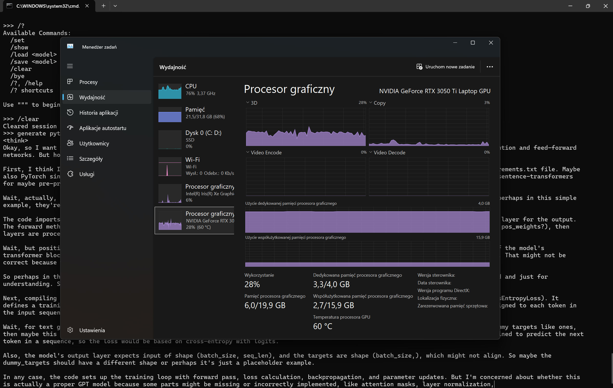Click the Video Encode graph area
Image resolution: width=613 pixels, height=388 pixels.
pyautogui.click(x=306, y=177)
